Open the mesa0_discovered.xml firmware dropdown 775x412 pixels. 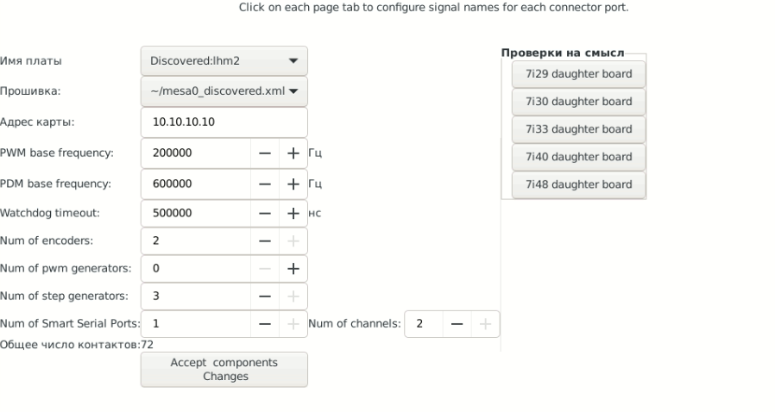[224, 91]
